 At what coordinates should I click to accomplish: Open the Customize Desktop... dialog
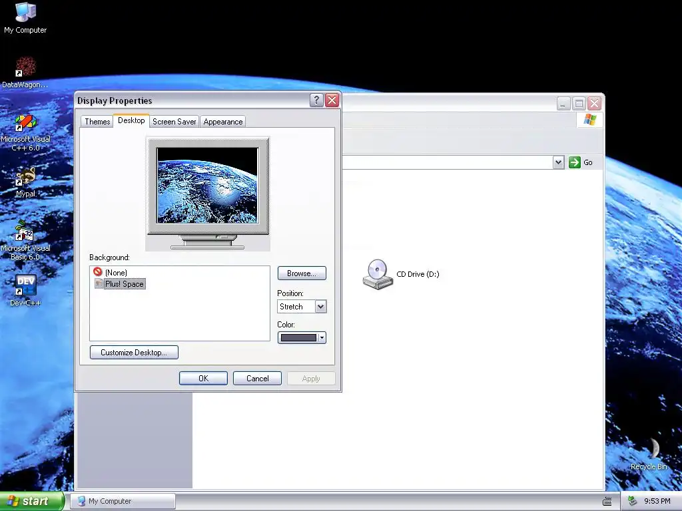point(134,353)
